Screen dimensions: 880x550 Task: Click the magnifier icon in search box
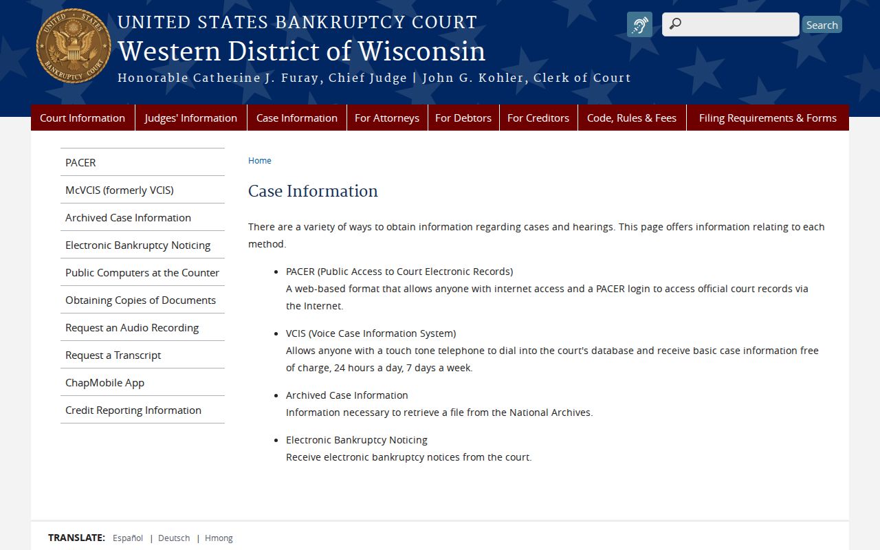(x=675, y=25)
